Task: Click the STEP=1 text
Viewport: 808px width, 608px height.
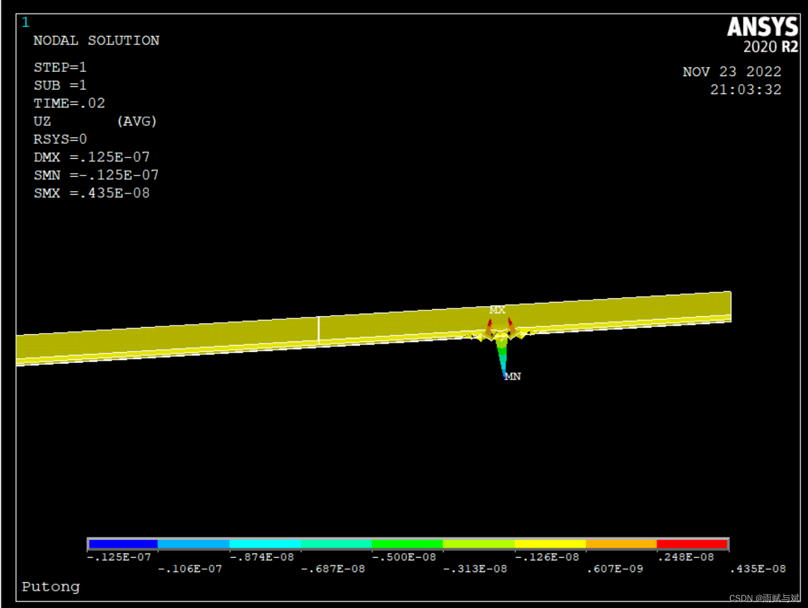Action: [60, 67]
